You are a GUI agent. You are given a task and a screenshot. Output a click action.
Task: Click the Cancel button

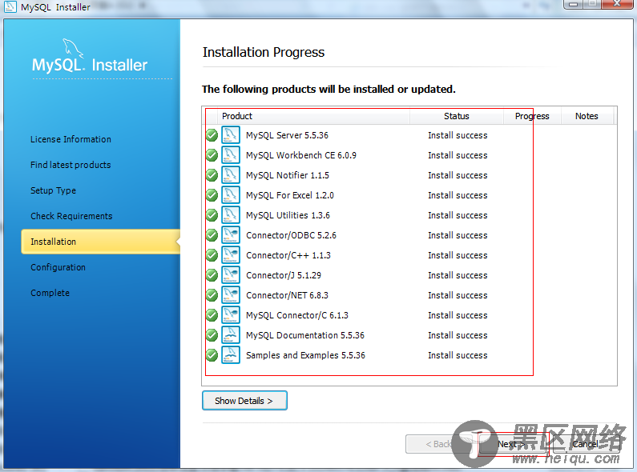(x=586, y=444)
